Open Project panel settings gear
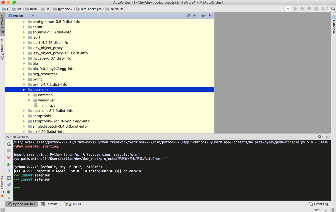336x212 pixels. click(203, 16)
